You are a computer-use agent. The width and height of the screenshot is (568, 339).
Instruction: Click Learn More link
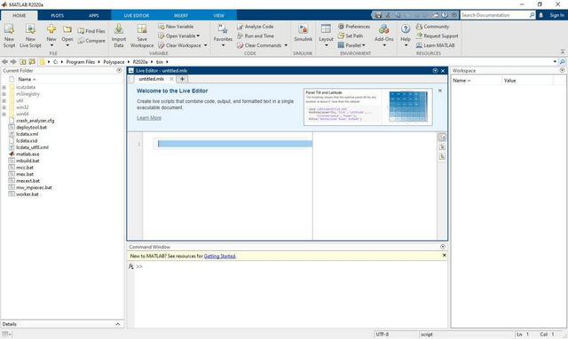tap(149, 118)
